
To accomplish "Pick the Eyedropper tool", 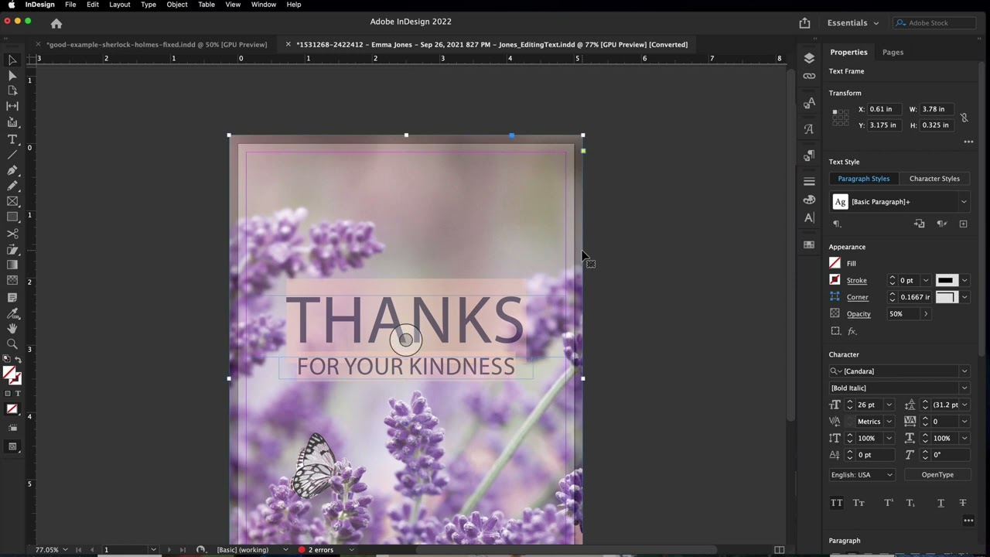I will [x=12, y=313].
